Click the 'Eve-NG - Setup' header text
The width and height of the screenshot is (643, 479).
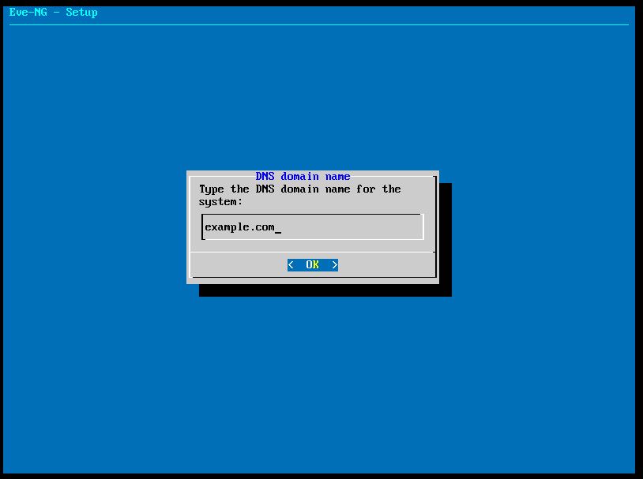coord(53,13)
